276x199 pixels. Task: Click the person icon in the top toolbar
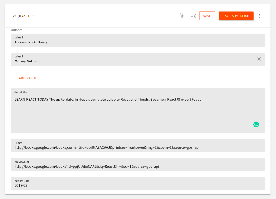[182, 16]
